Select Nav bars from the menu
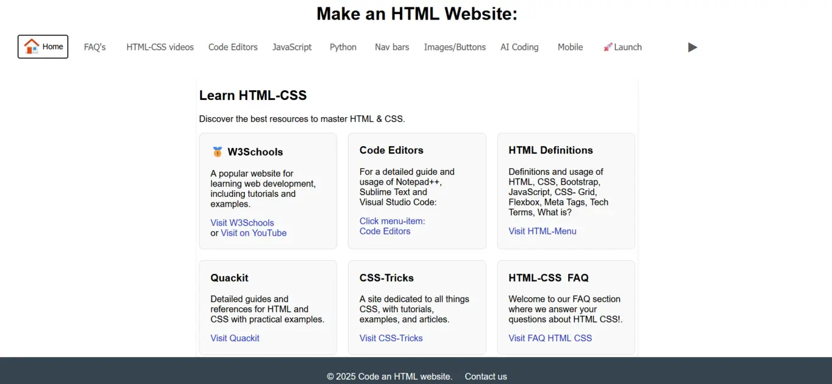This screenshot has width=832, height=384. tap(392, 47)
